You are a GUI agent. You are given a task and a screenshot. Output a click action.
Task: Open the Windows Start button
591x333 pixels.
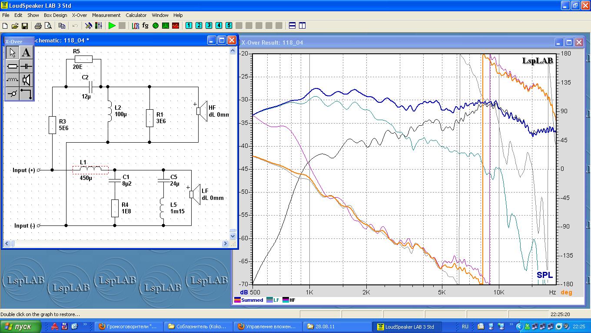[21, 326]
